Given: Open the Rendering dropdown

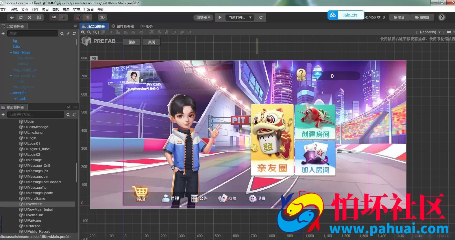Looking at the screenshot, I should click(430, 32).
